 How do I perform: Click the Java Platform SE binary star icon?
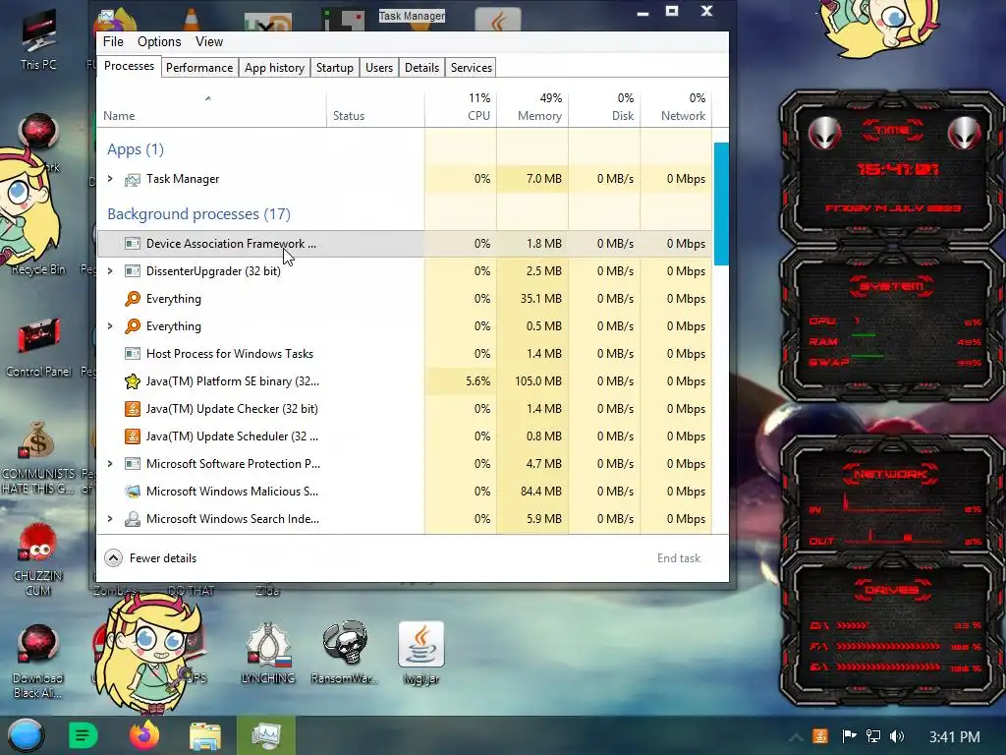pyautogui.click(x=133, y=381)
